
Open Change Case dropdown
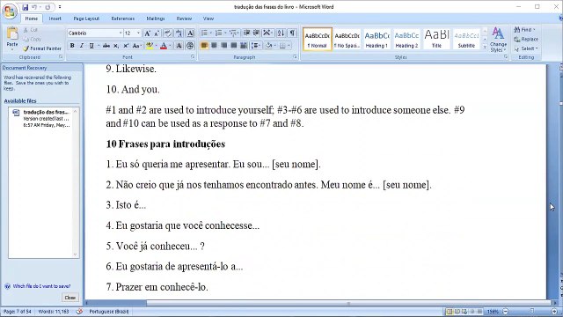coord(137,46)
